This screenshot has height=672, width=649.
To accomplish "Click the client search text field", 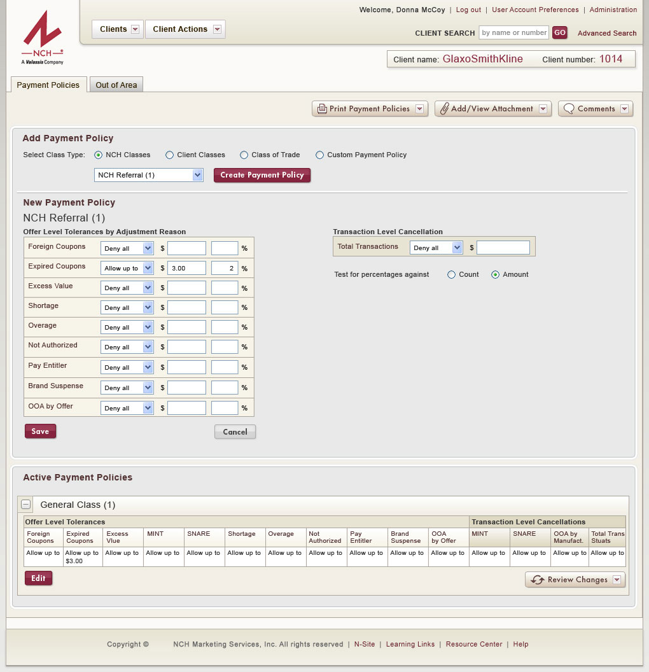I will (513, 33).
